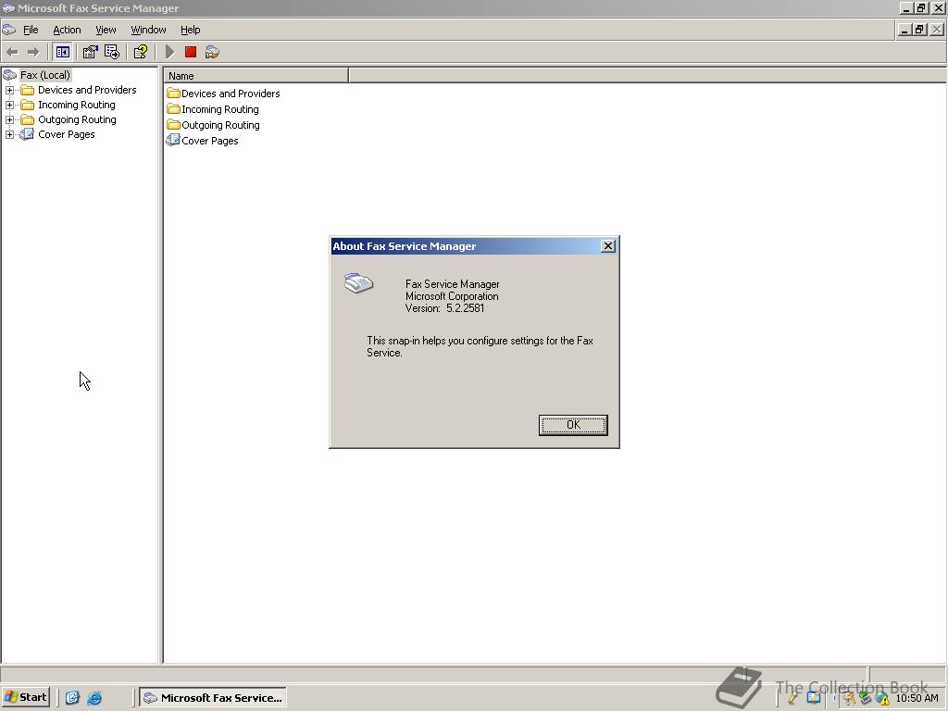Click the Show Desktop quick launch icon

click(72, 698)
